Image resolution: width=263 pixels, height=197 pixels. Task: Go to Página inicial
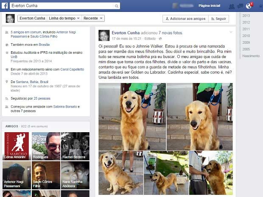click(x=209, y=6)
